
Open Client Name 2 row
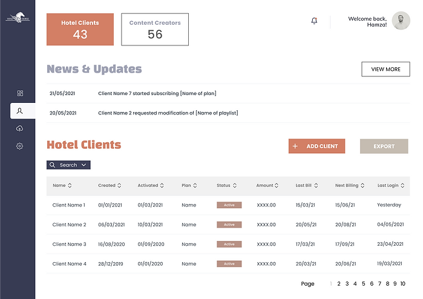(228, 225)
